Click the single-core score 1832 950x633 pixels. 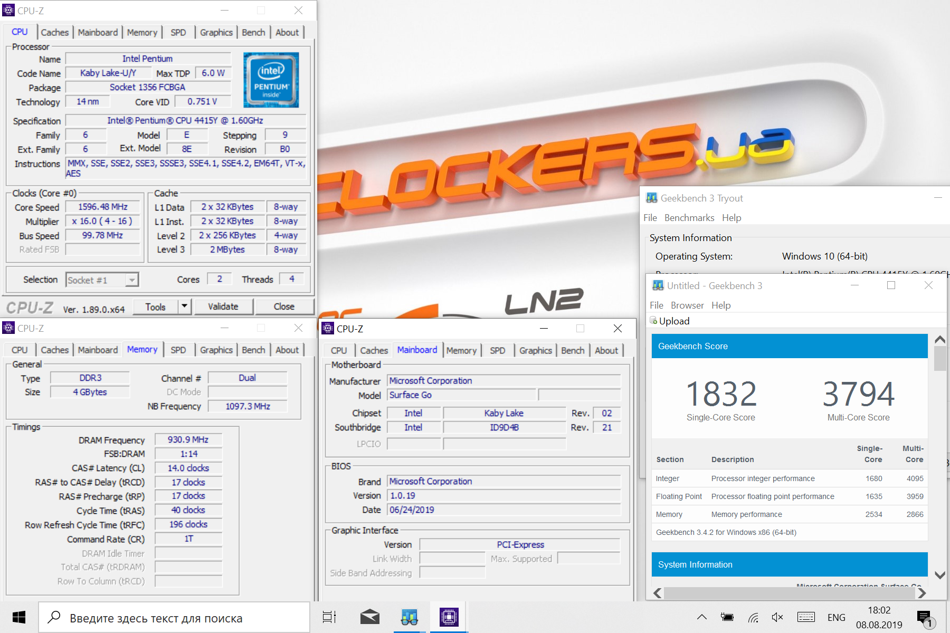(x=721, y=394)
